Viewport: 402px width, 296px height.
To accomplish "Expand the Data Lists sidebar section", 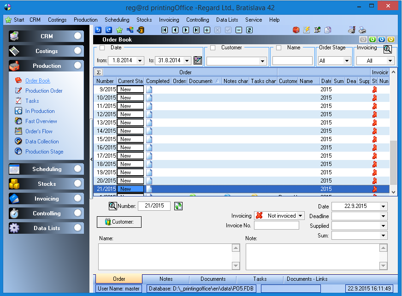I will click(47, 228).
